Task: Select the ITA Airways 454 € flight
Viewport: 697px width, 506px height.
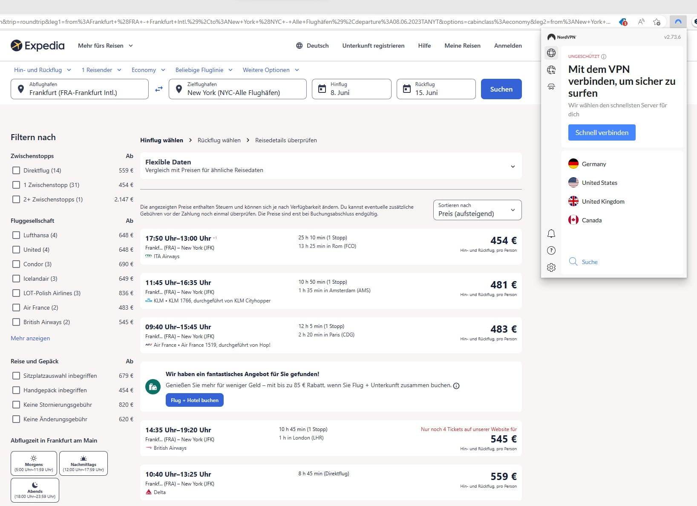Action: coord(331,247)
